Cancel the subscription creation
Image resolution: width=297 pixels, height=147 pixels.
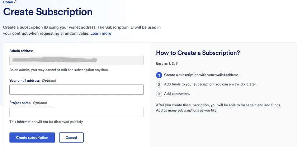pos(71,138)
